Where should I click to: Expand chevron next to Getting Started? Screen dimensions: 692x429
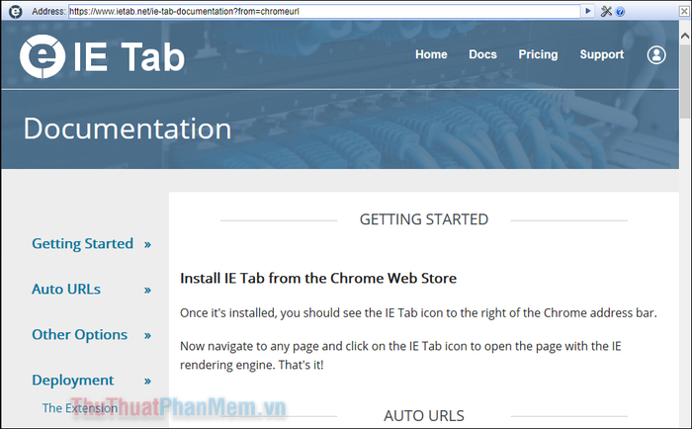pyautogui.click(x=147, y=244)
